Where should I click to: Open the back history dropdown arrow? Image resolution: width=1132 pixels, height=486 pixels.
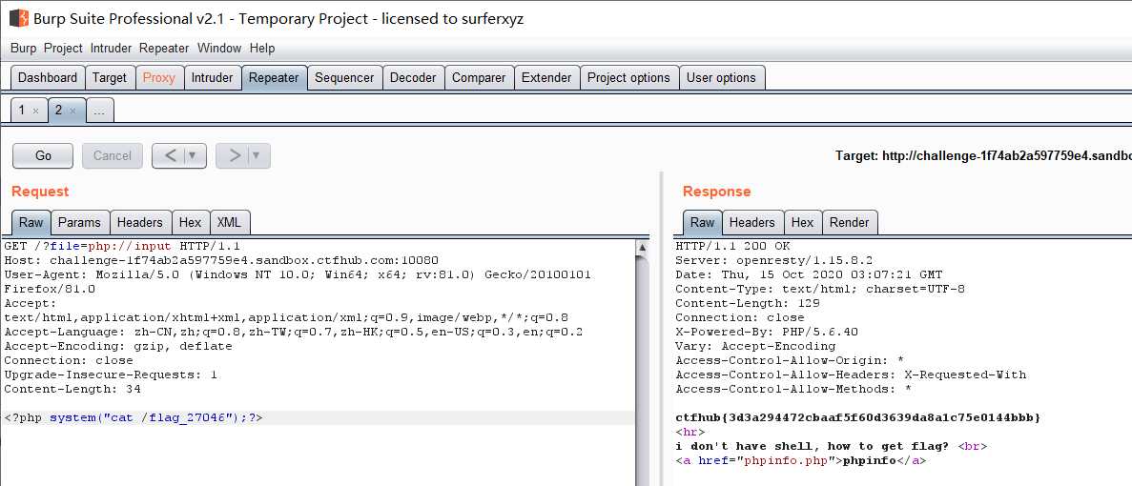point(192,155)
